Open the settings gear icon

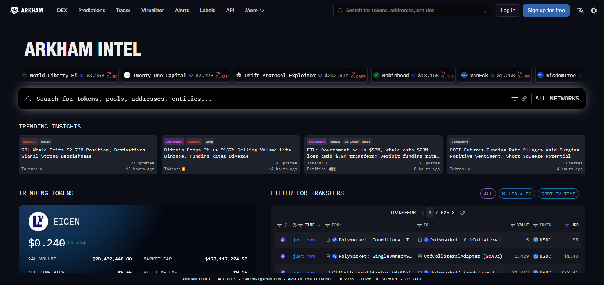594,11
